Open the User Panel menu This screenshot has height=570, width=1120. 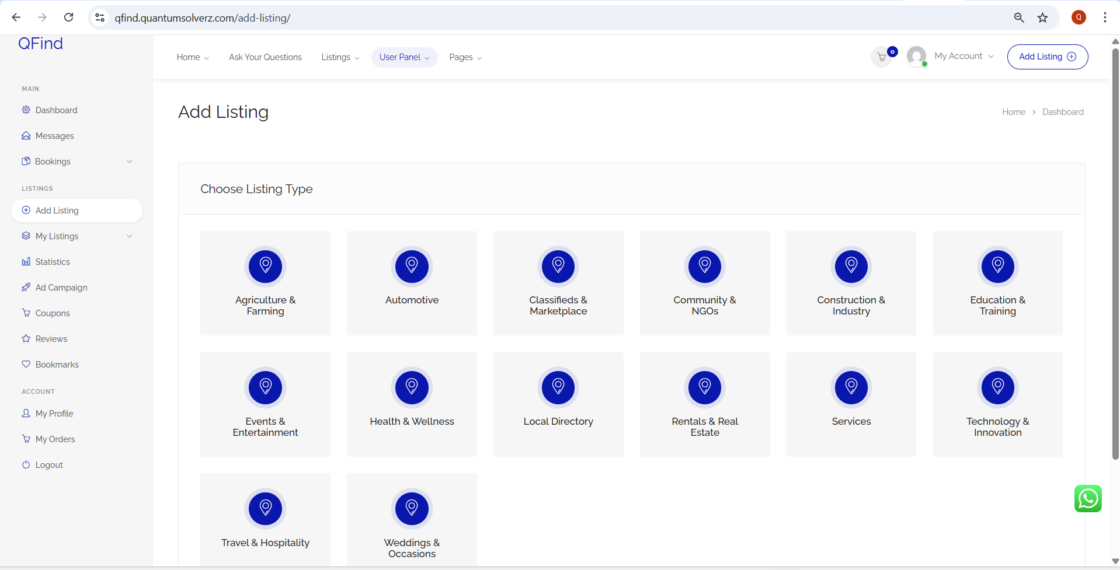pos(404,57)
